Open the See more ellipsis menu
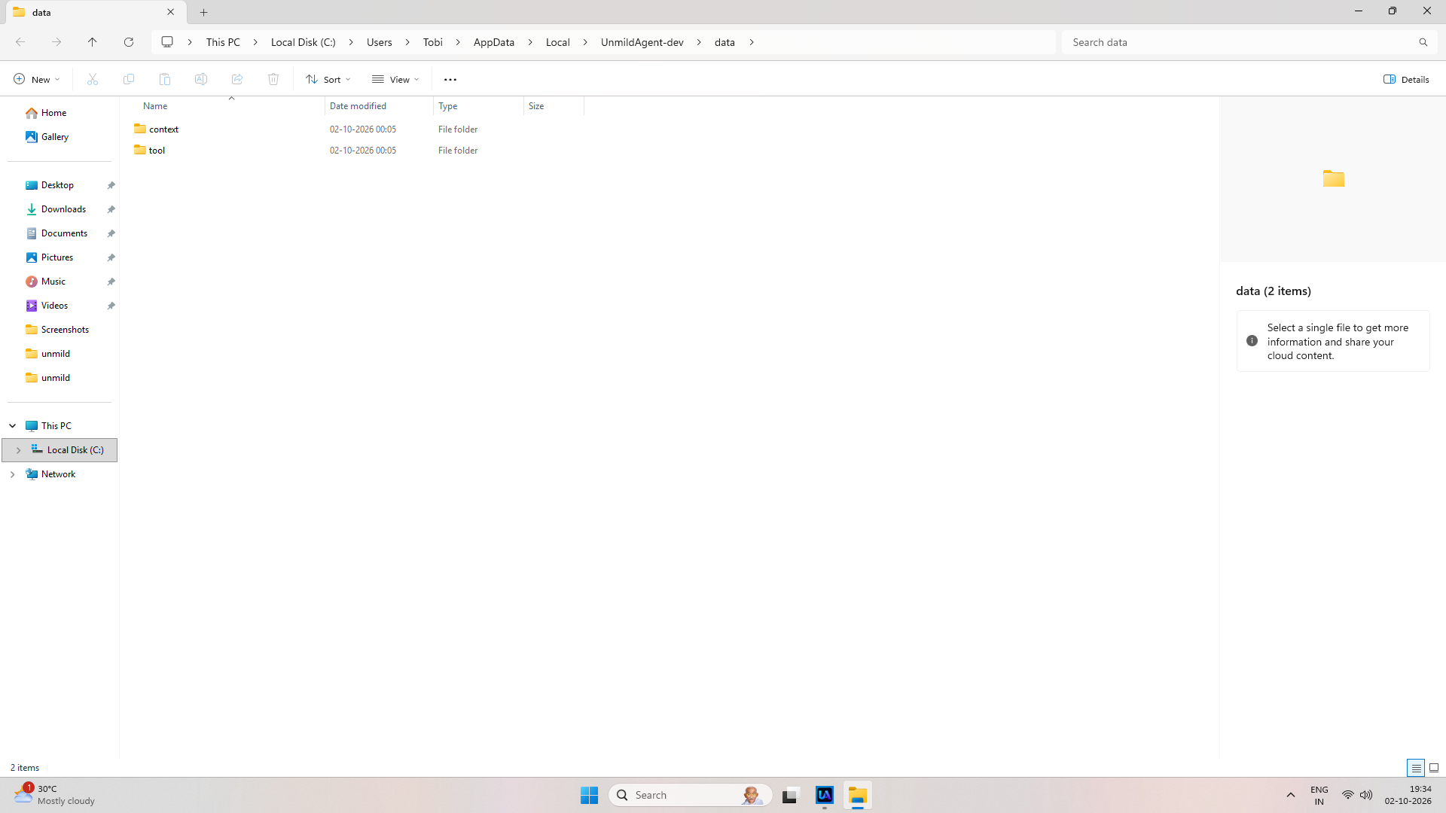 click(x=450, y=80)
